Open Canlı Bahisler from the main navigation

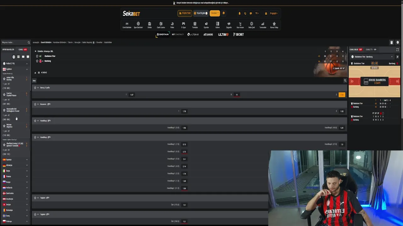[127, 25]
